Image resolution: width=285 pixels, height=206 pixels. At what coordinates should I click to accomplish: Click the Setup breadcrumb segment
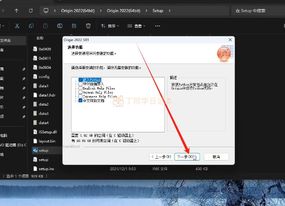coord(158,11)
